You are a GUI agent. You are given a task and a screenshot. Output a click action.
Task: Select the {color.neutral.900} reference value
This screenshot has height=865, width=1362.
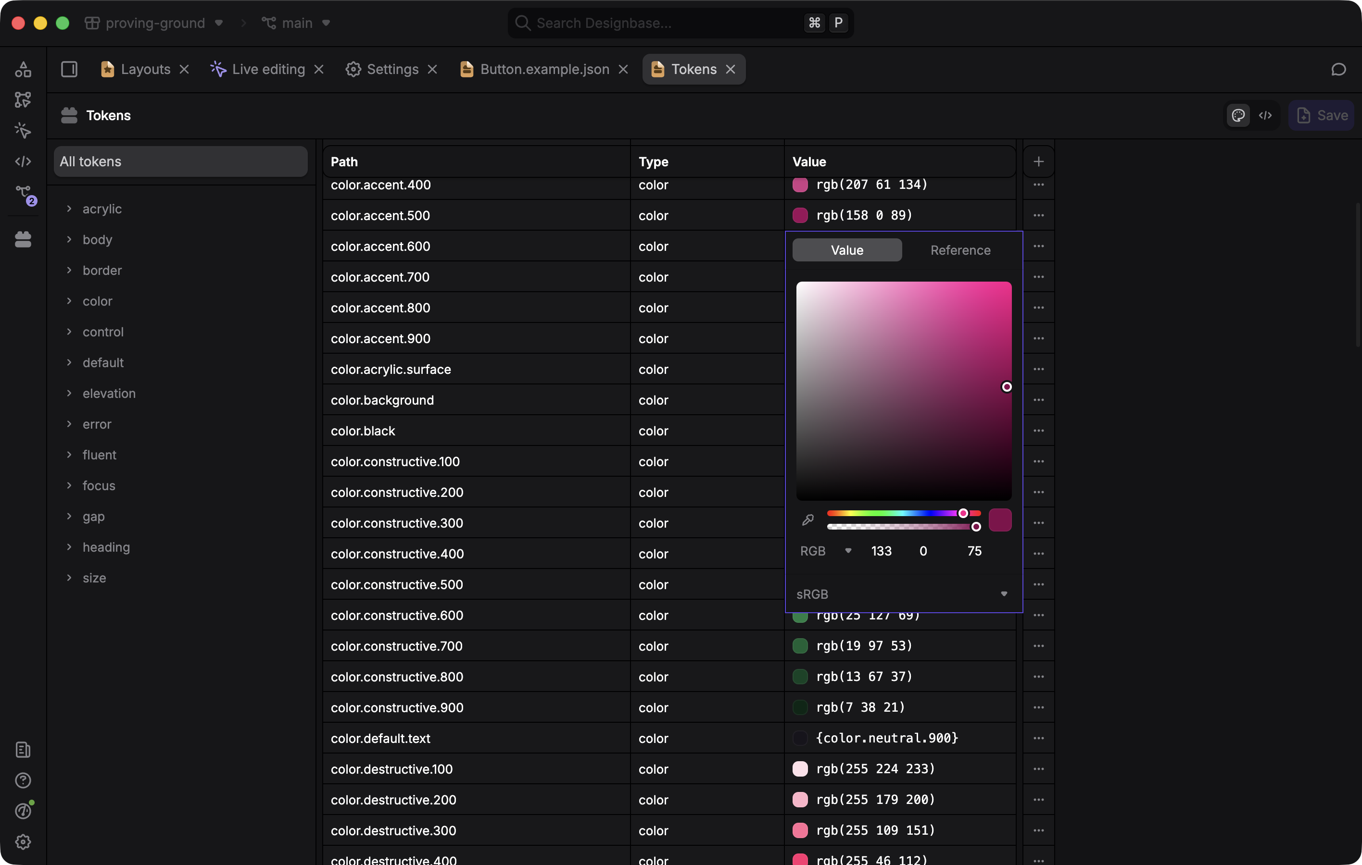click(887, 738)
